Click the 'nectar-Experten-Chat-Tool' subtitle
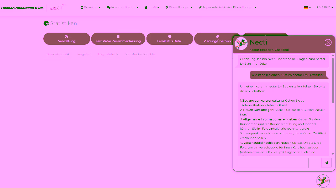The width and height of the screenshot is (336, 188). 269,50
